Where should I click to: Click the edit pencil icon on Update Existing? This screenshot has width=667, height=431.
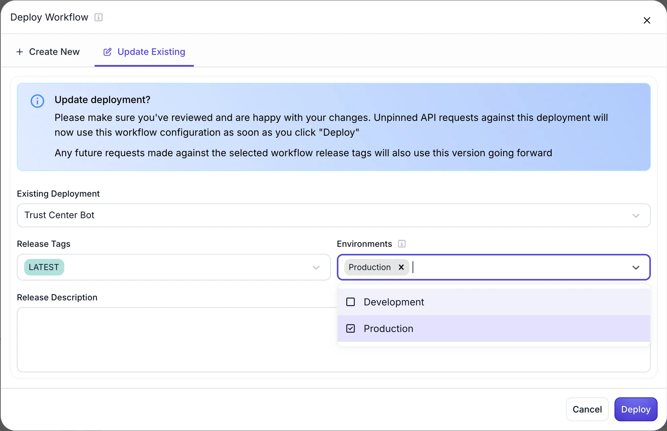[x=107, y=52]
